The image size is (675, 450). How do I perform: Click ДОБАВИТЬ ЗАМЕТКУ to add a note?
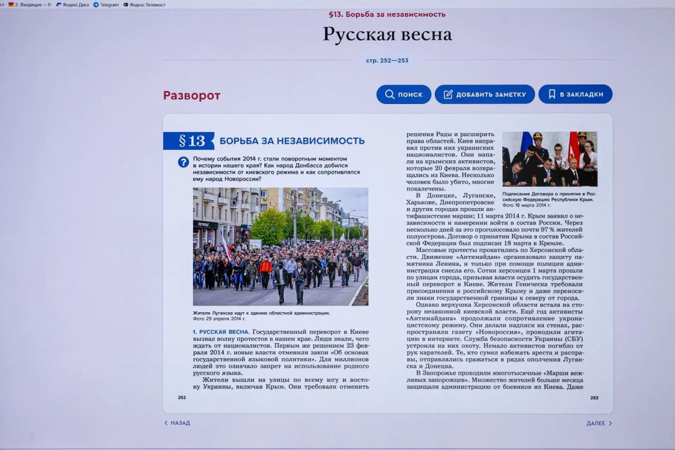(x=485, y=94)
